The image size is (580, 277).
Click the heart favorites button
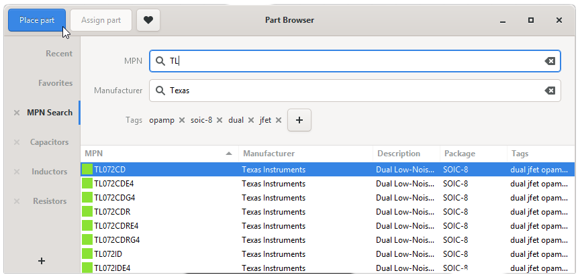click(148, 20)
